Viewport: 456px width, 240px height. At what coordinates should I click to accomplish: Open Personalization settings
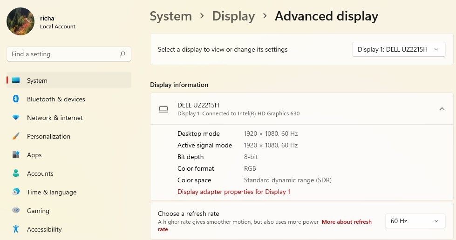pos(69,136)
